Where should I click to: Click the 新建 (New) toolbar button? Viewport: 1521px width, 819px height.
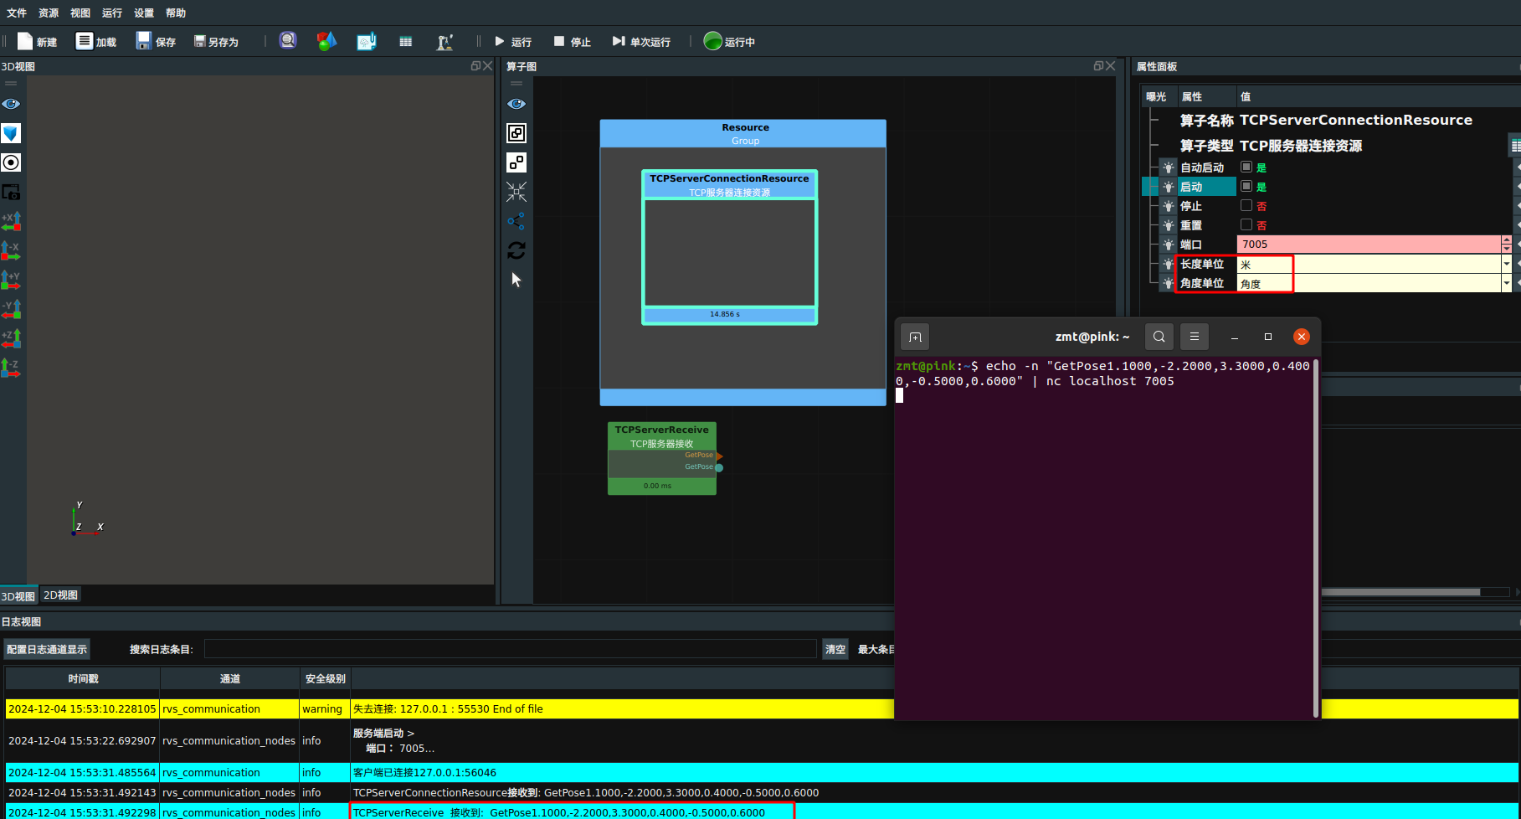click(x=38, y=42)
